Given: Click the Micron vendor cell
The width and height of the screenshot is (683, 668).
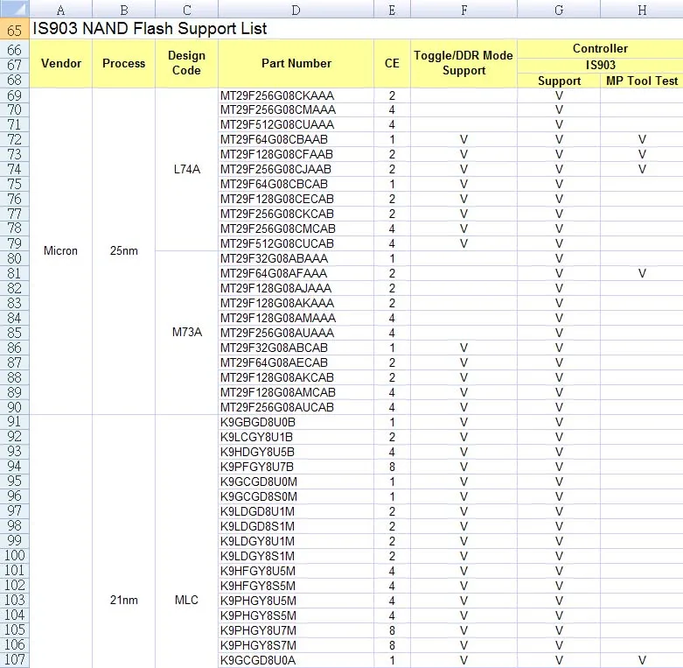Looking at the screenshot, I should tap(61, 251).
